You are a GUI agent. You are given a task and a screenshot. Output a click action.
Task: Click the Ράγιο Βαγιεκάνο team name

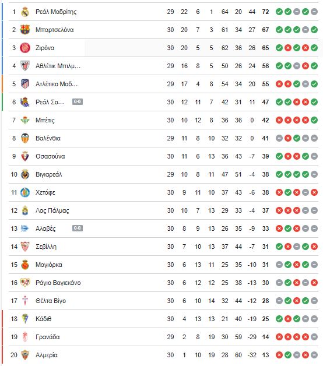(58, 283)
